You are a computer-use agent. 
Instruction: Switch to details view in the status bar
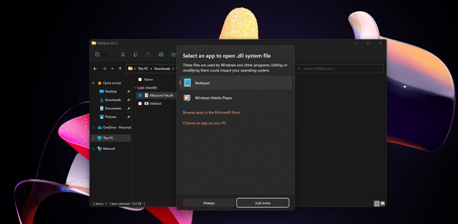tap(376, 203)
